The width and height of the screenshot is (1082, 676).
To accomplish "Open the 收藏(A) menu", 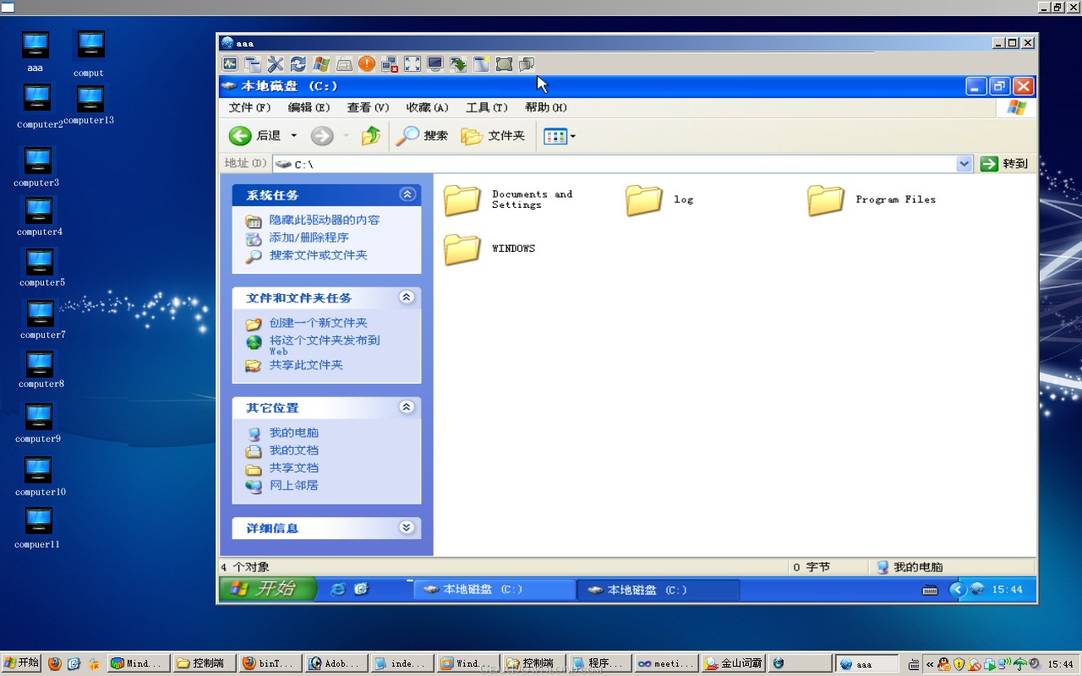I will (x=427, y=107).
